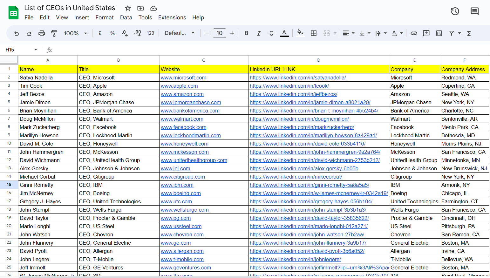Screen dimensions: 490x278
Task: Open the Functions sigma icon
Action: click(469, 33)
